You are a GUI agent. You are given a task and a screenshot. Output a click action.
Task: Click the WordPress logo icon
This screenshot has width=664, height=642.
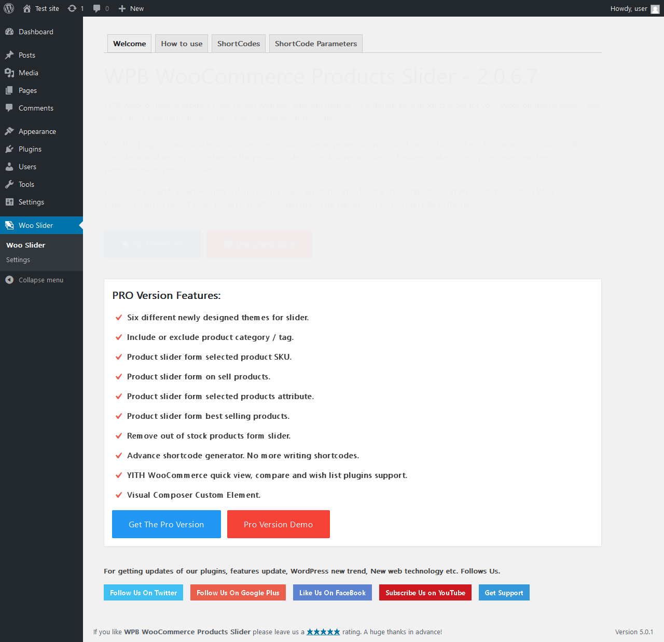click(x=9, y=8)
